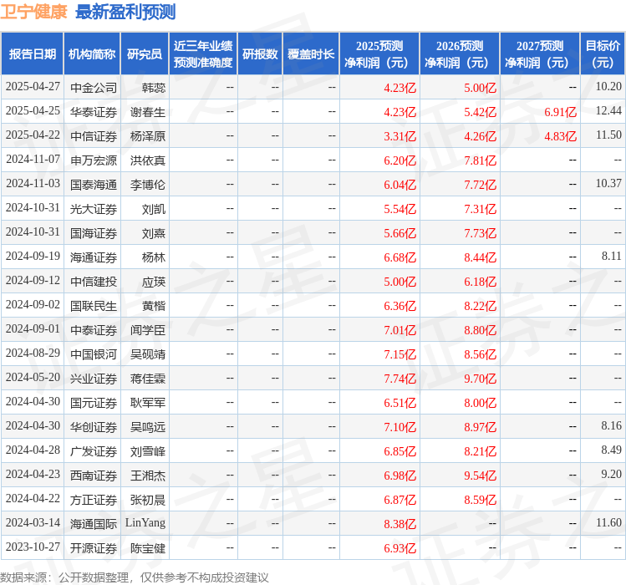Click analyst name 闻学臣
The width and height of the screenshot is (626, 585).
(x=148, y=330)
